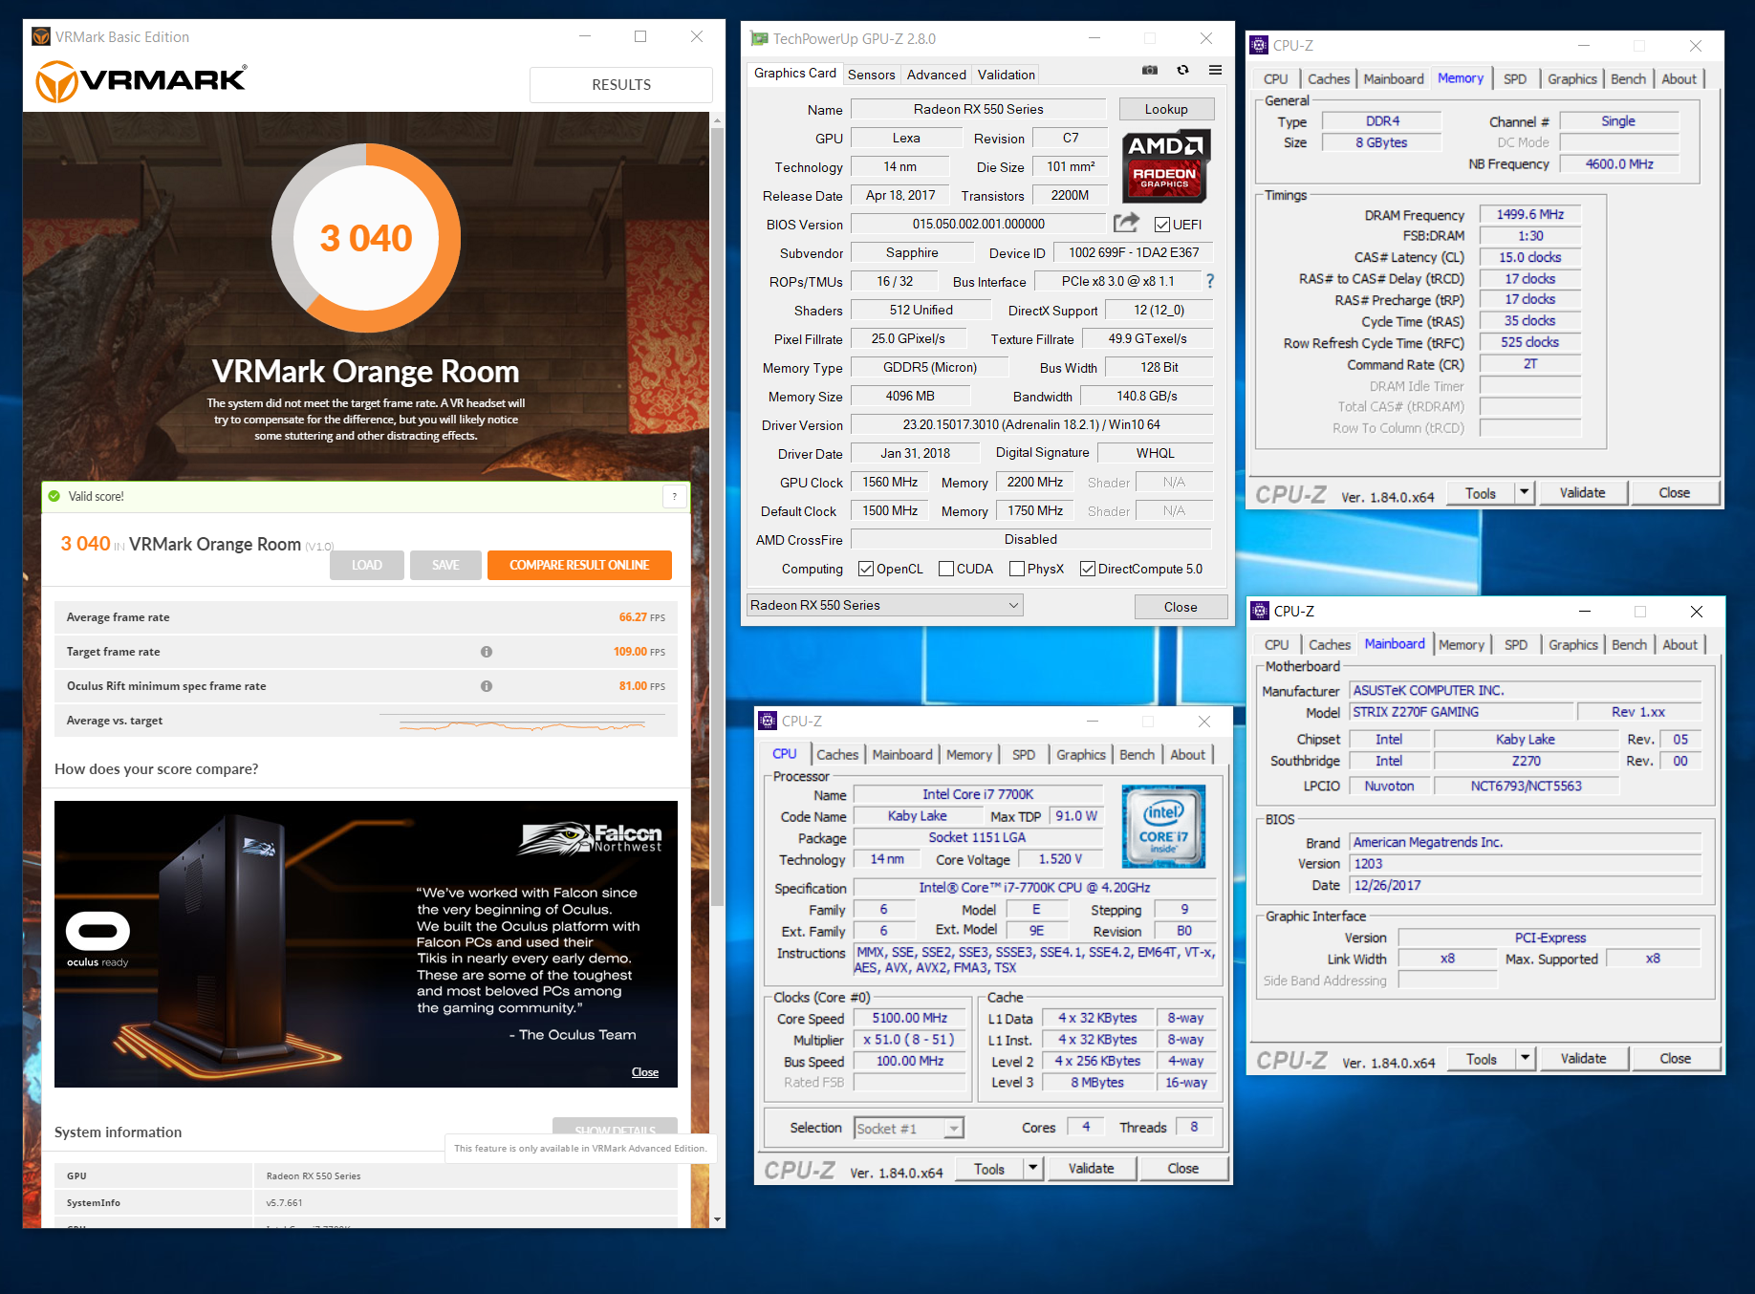Click the Core Speed 5100.00 MHz value
This screenshot has height=1294, width=1755.
pos(909,1018)
